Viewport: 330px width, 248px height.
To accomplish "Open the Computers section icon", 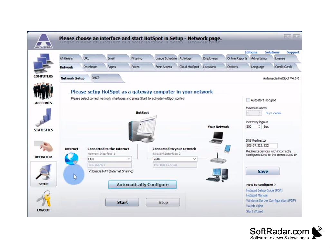I will pyautogui.click(x=43, y=63).
